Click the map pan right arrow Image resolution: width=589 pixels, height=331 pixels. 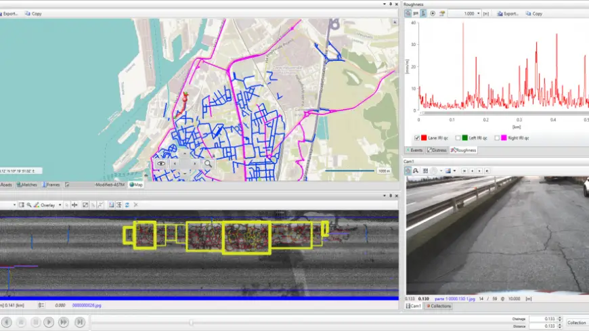194,164
